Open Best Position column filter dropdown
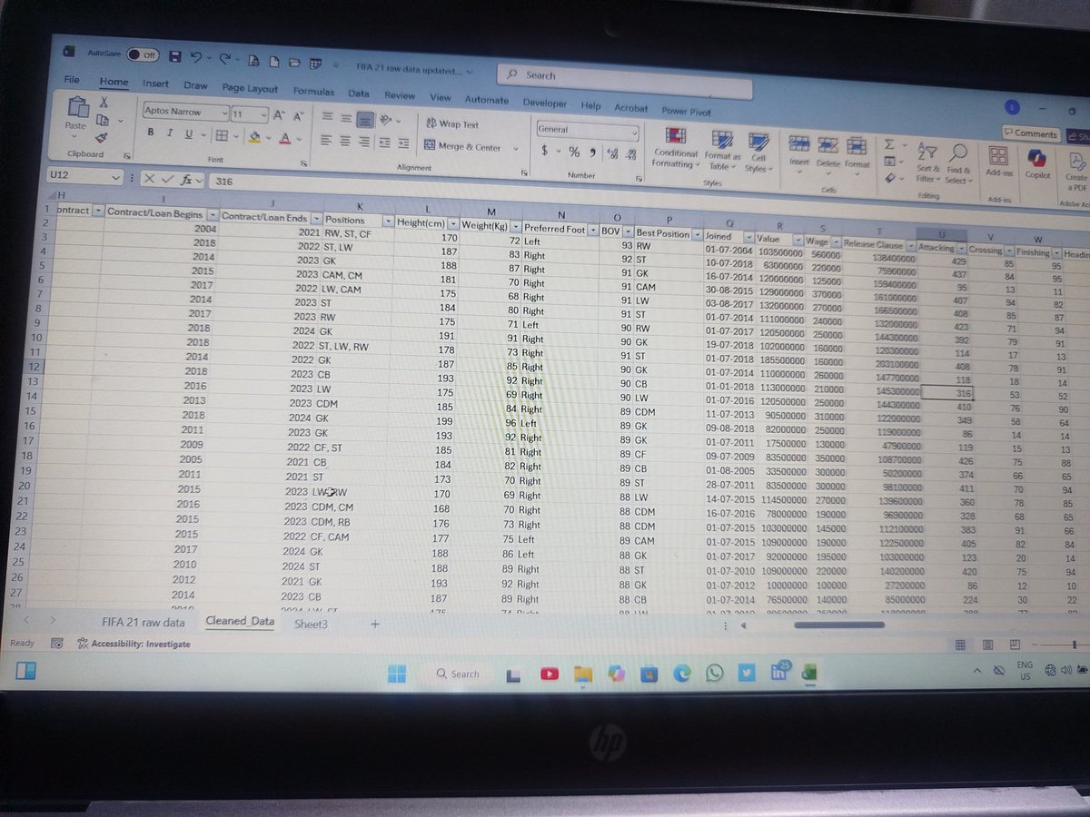Screen dimensions: 1090x817 pyautogui.click(x=696, y=235)
